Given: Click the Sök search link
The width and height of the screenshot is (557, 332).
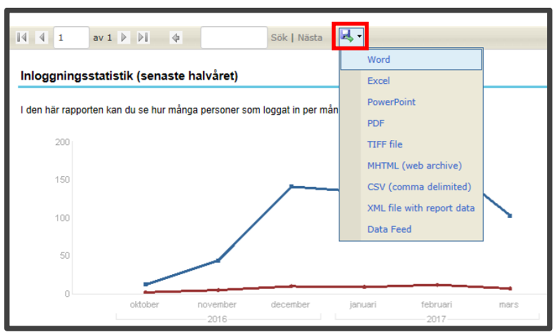Looking at the screenshot, I should (x=279, y=38).
